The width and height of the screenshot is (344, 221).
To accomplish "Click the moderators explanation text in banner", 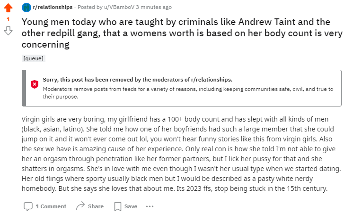I will tap(188, 93).
